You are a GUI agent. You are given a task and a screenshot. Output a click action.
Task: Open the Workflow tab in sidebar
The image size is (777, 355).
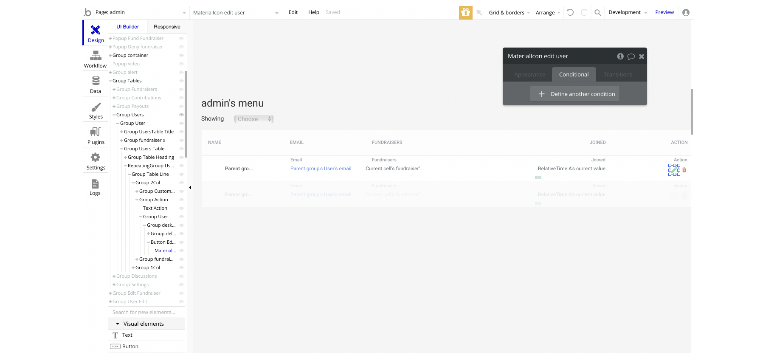tap(96, 59)
